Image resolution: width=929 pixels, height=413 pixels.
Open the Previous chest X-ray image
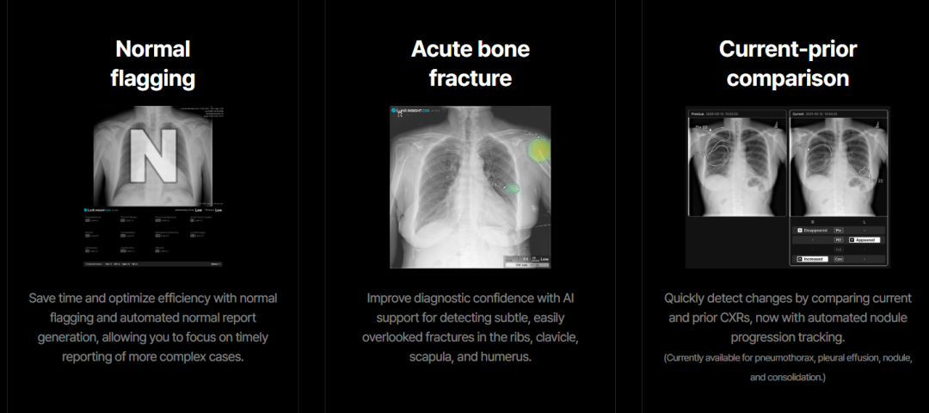pyautogui.click(x=737, y=167)
